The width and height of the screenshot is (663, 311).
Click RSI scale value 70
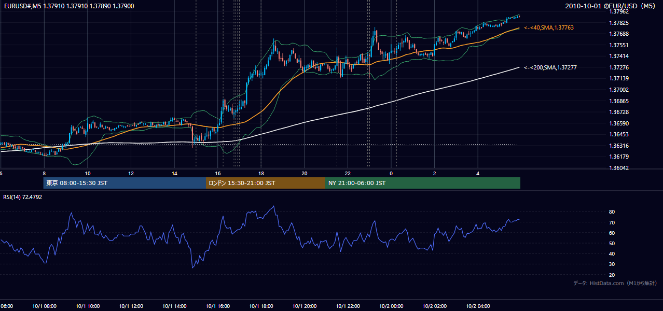(x=612, y=222)
